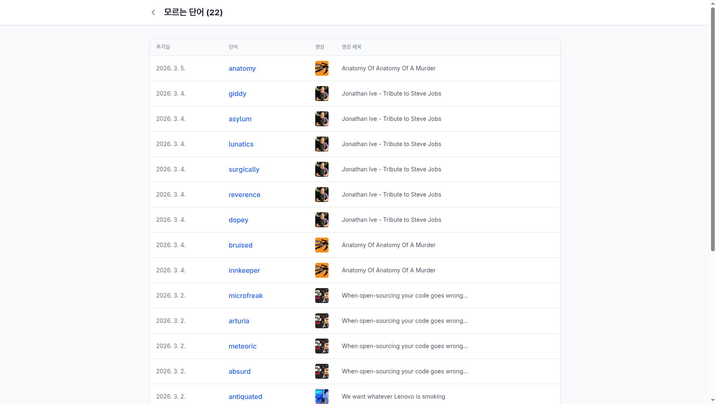The width and height of the screenshot is (716, 404).
Task: Click the scrollbar on the right edge
Action: pos(713,124)
